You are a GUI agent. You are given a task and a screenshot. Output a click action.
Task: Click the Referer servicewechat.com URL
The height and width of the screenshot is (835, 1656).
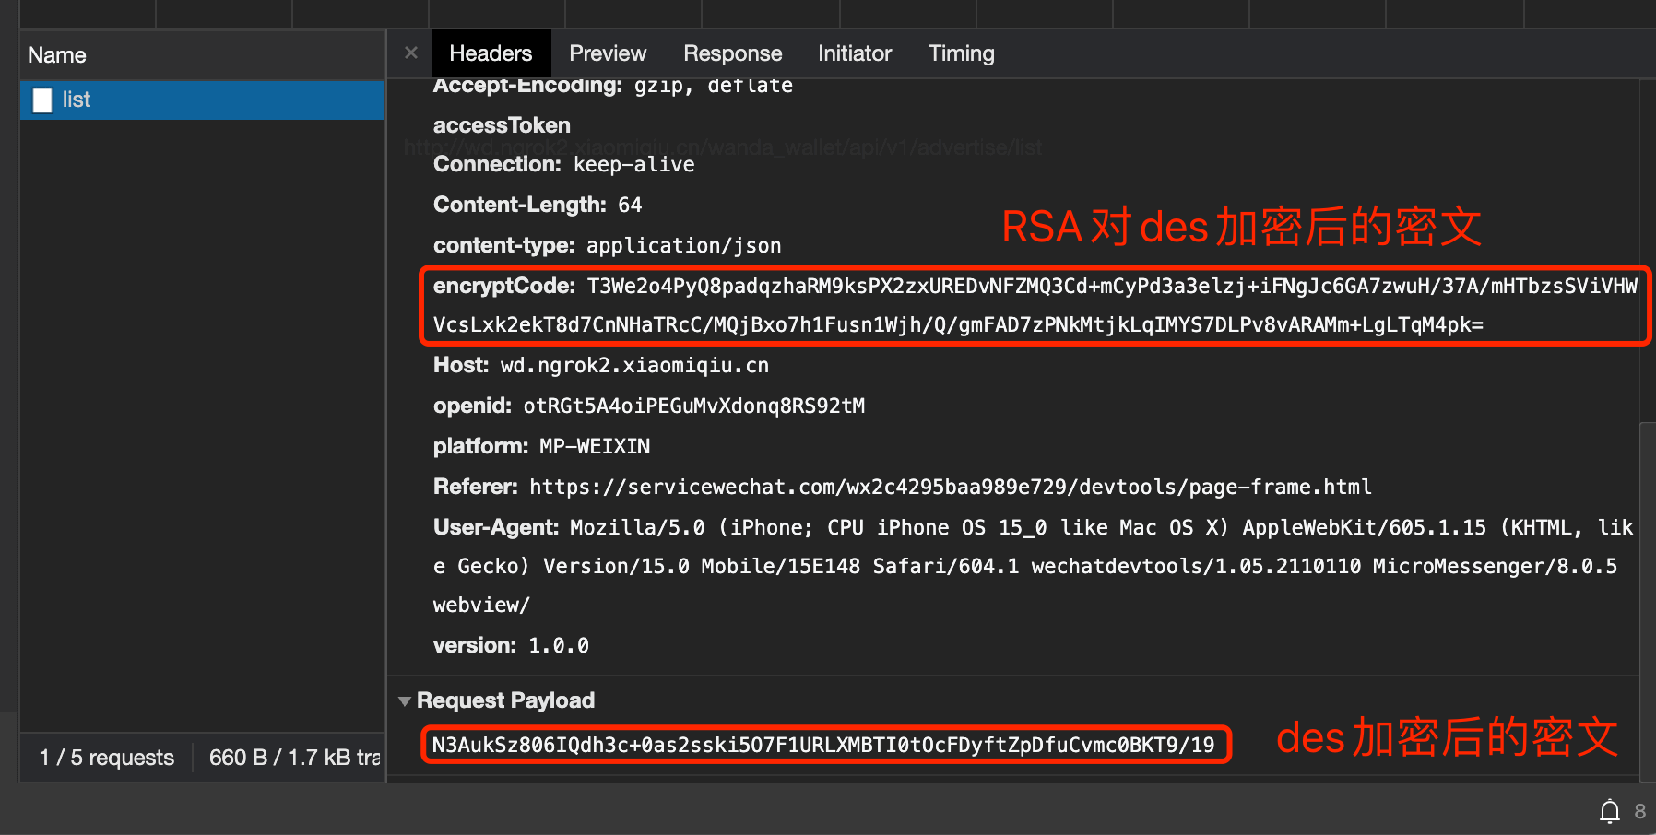pyautogui.click(x=949, y=487)
